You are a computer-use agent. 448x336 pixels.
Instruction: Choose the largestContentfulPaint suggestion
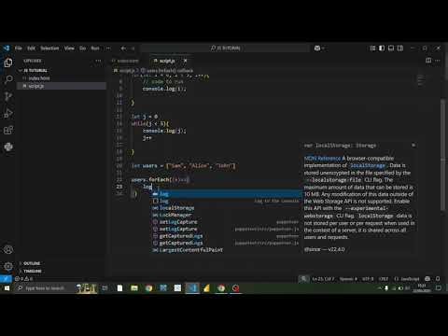[x=226, y=250]
